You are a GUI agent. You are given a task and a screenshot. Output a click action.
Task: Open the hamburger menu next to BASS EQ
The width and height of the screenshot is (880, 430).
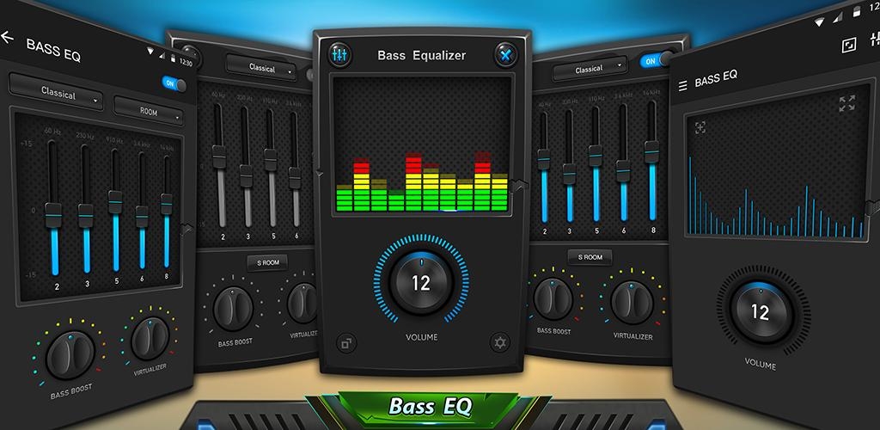pyautogui.click(x=682, y=86)
